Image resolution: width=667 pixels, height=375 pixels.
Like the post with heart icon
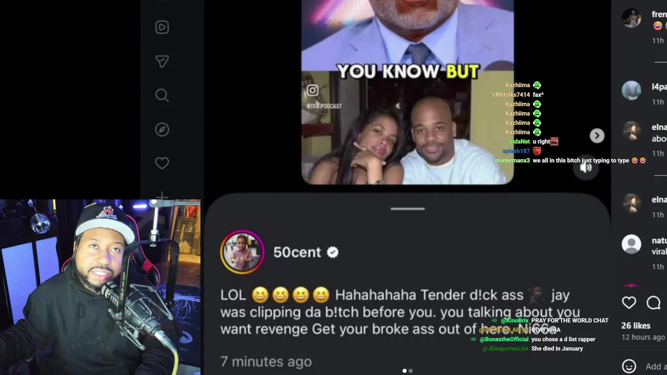(x=629, y=303)
